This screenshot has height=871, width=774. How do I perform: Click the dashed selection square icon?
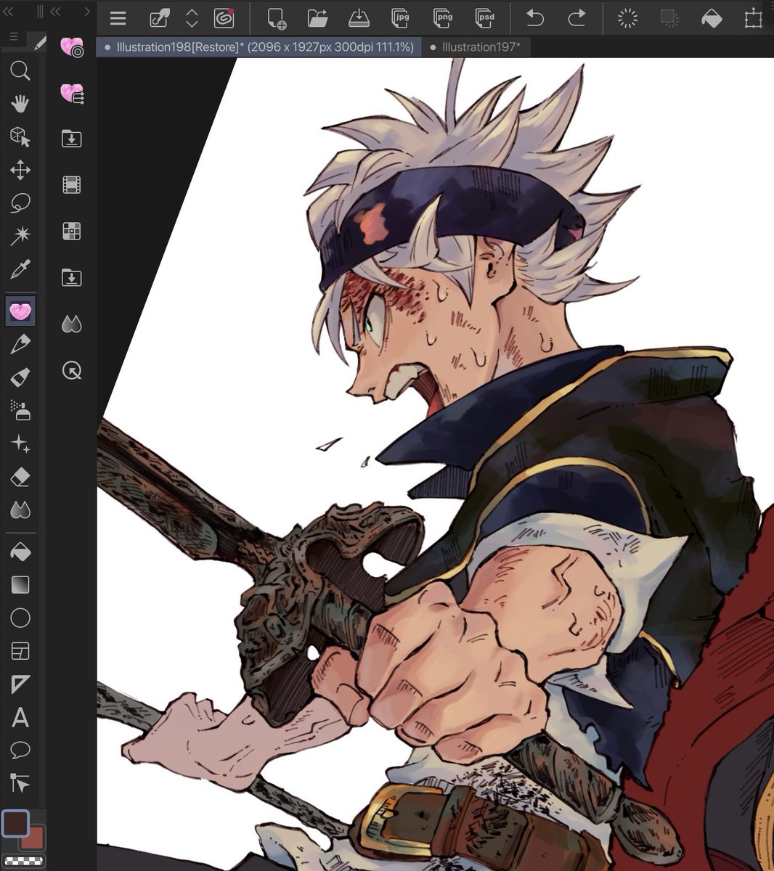(x=669, y=19)
